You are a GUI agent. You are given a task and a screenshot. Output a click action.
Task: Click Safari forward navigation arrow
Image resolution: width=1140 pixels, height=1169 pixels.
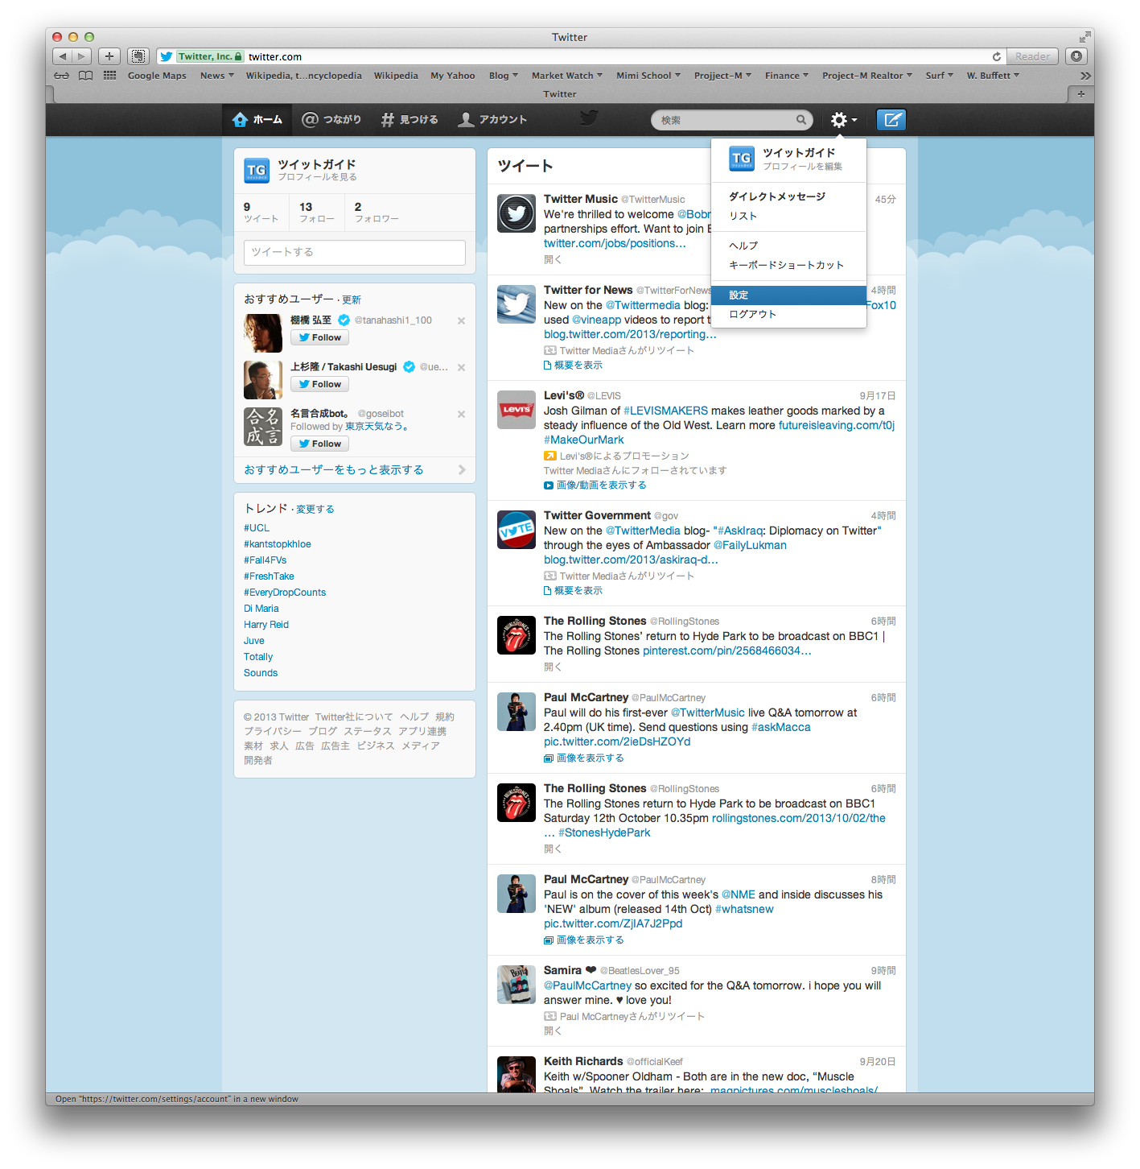click(81, 56)
